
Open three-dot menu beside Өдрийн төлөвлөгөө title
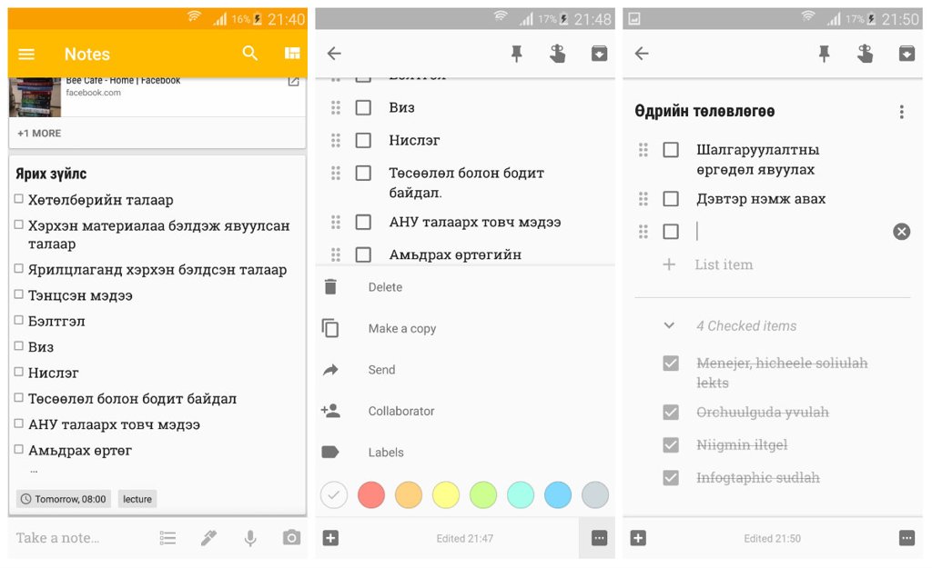pos(901,112)
